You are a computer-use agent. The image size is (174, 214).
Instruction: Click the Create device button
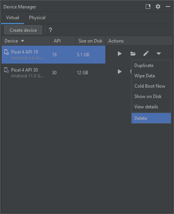coord(23,30)
